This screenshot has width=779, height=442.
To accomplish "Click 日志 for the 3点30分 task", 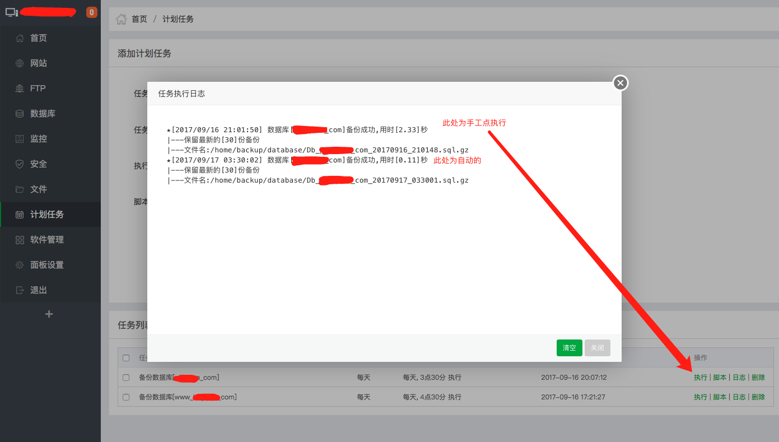I will 739,378.
